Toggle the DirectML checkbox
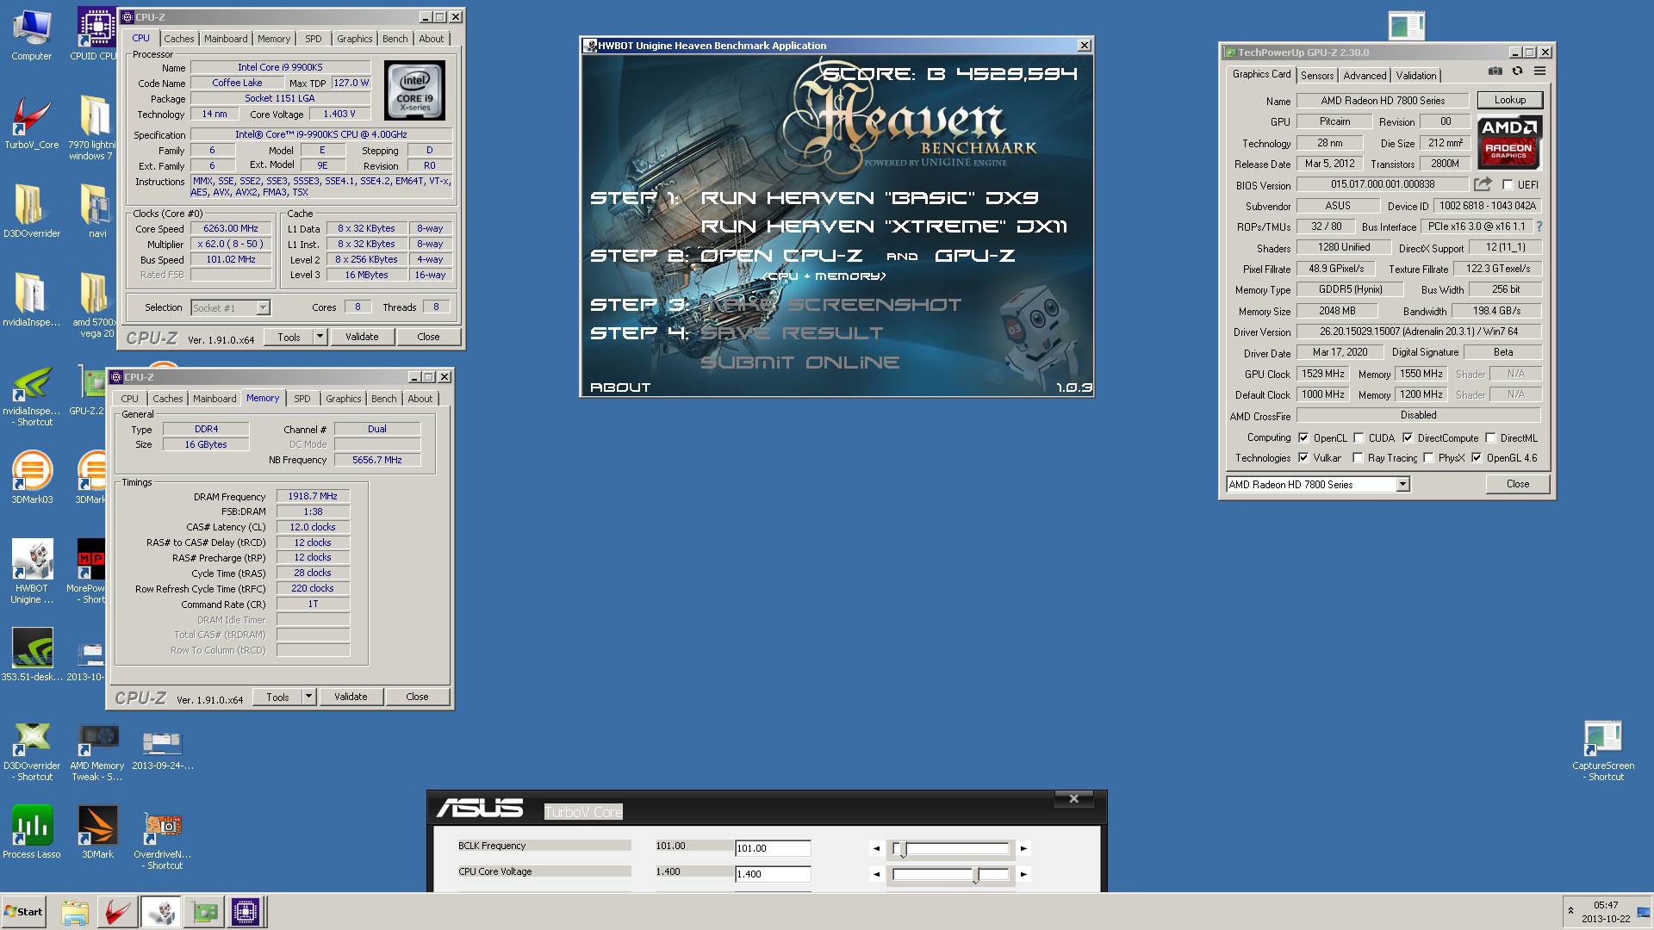The height and width of the screenshot is (930, 1654). coord(1490,437)
